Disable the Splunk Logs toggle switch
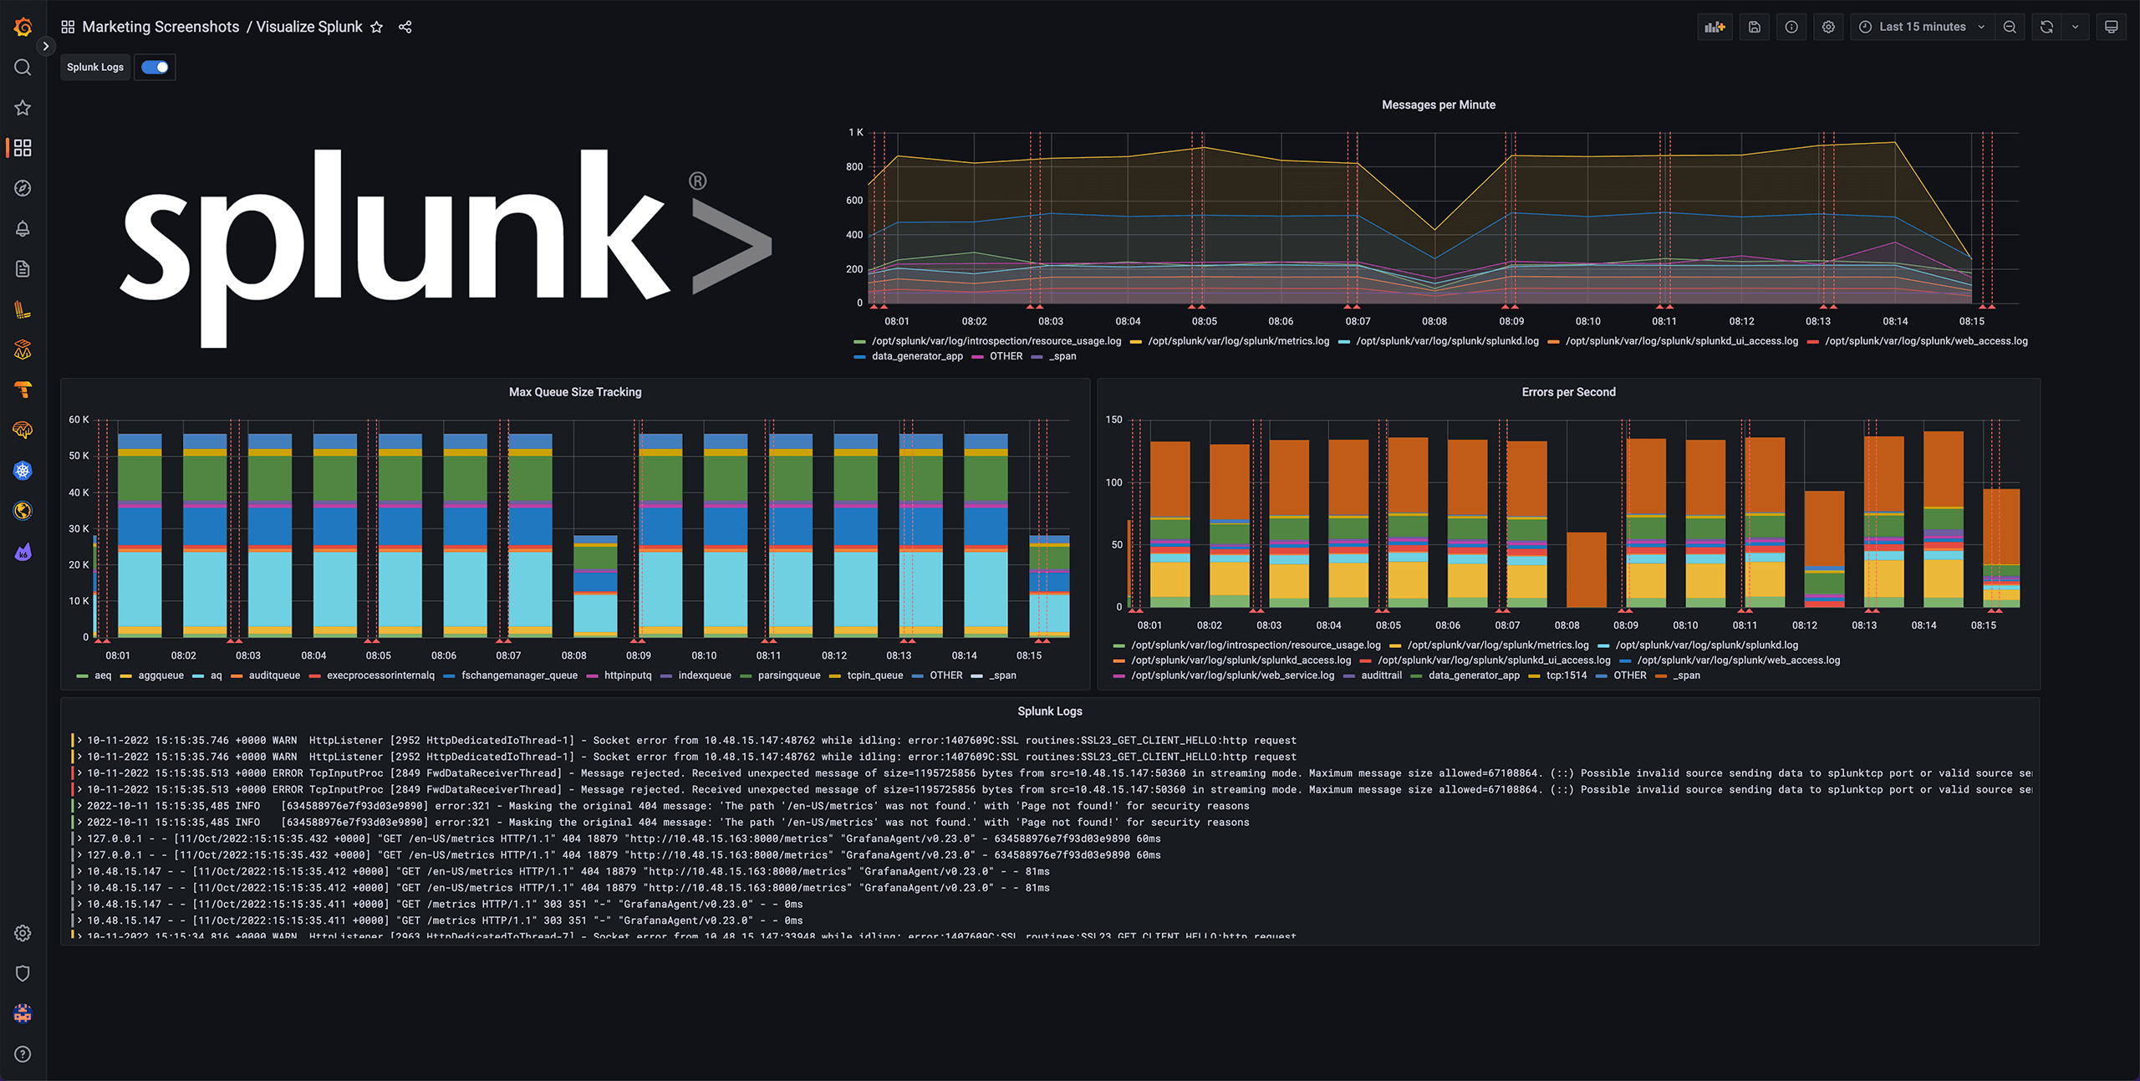 click(155, 67)
